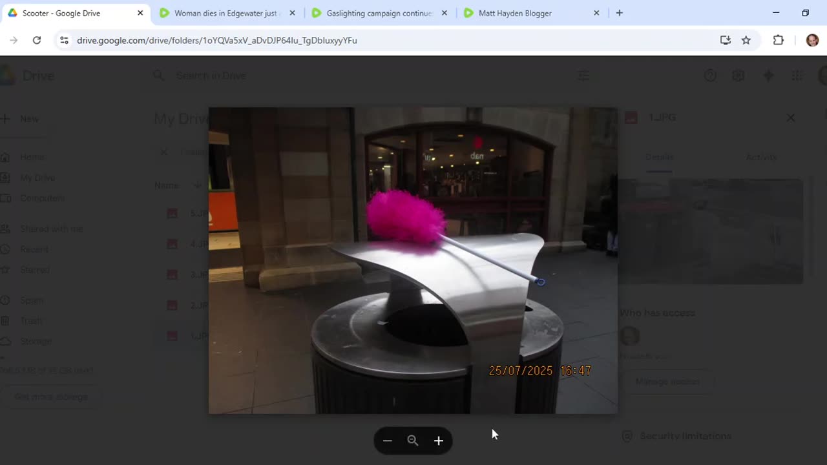Select the Details tab in side panel
The image size is (827, 465).
coord(659,157)
